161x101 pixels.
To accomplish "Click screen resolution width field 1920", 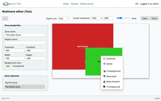I will pos(96,18).
